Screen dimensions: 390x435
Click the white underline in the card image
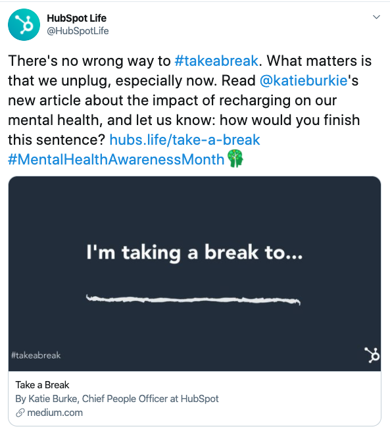click(x=193, y=300)
